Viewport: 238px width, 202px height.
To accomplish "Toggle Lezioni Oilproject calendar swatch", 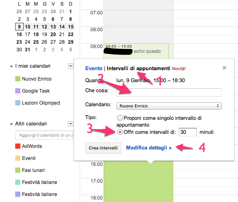I will [x=18, y=103].
